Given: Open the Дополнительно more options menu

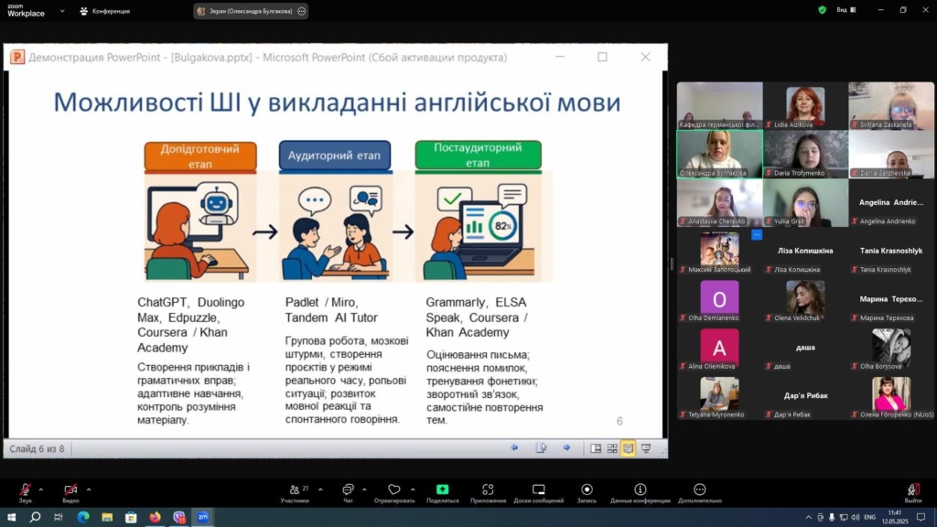Looking at the screenshot, I should [x=700, y=493].
